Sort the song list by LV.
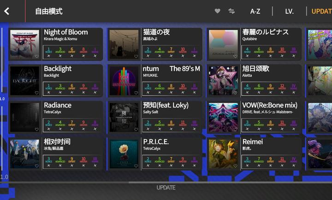This screenshot has width=332, height=200. click(x=289, y=11)
